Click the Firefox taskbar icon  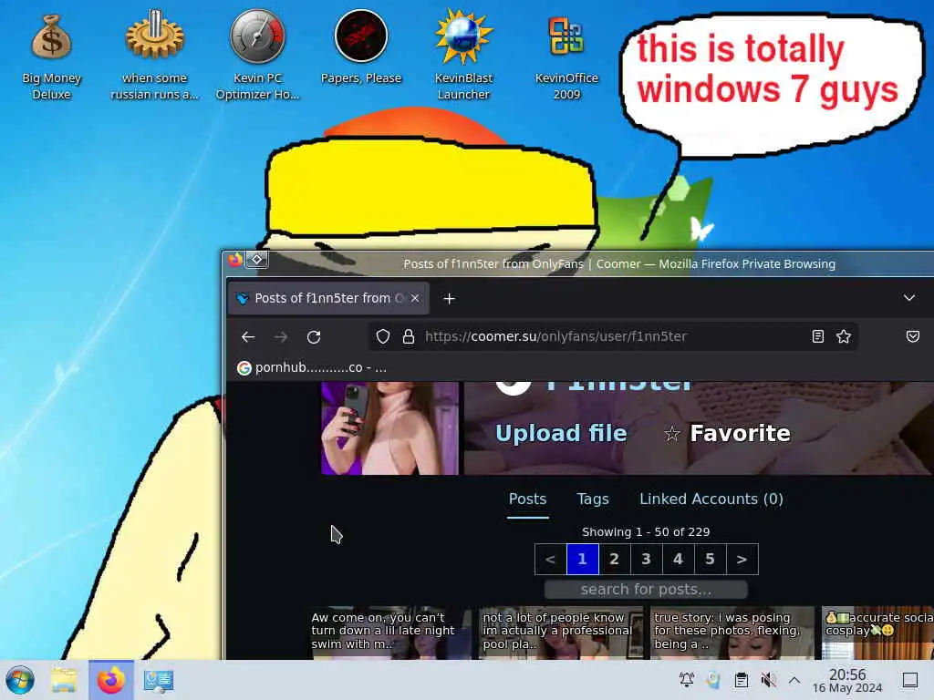click(110, 680)
